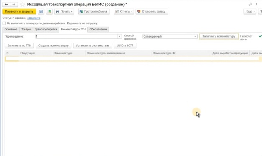Toggle the 'Пересчет веса' checkbox
Screen dimensions: 262x156
coord(260,36)
